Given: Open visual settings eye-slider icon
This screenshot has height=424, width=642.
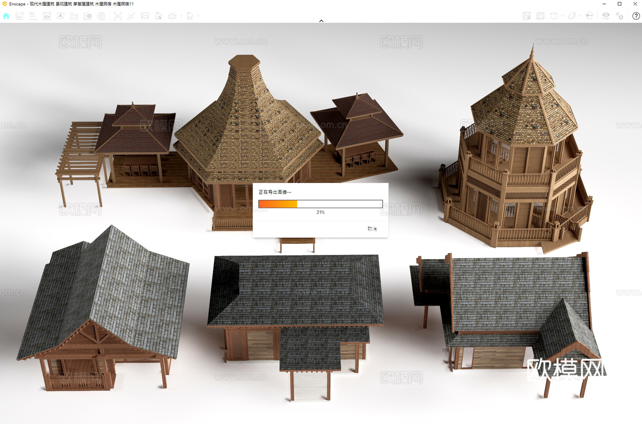Looking at the screenshot, I should click(x=606, y=16).
